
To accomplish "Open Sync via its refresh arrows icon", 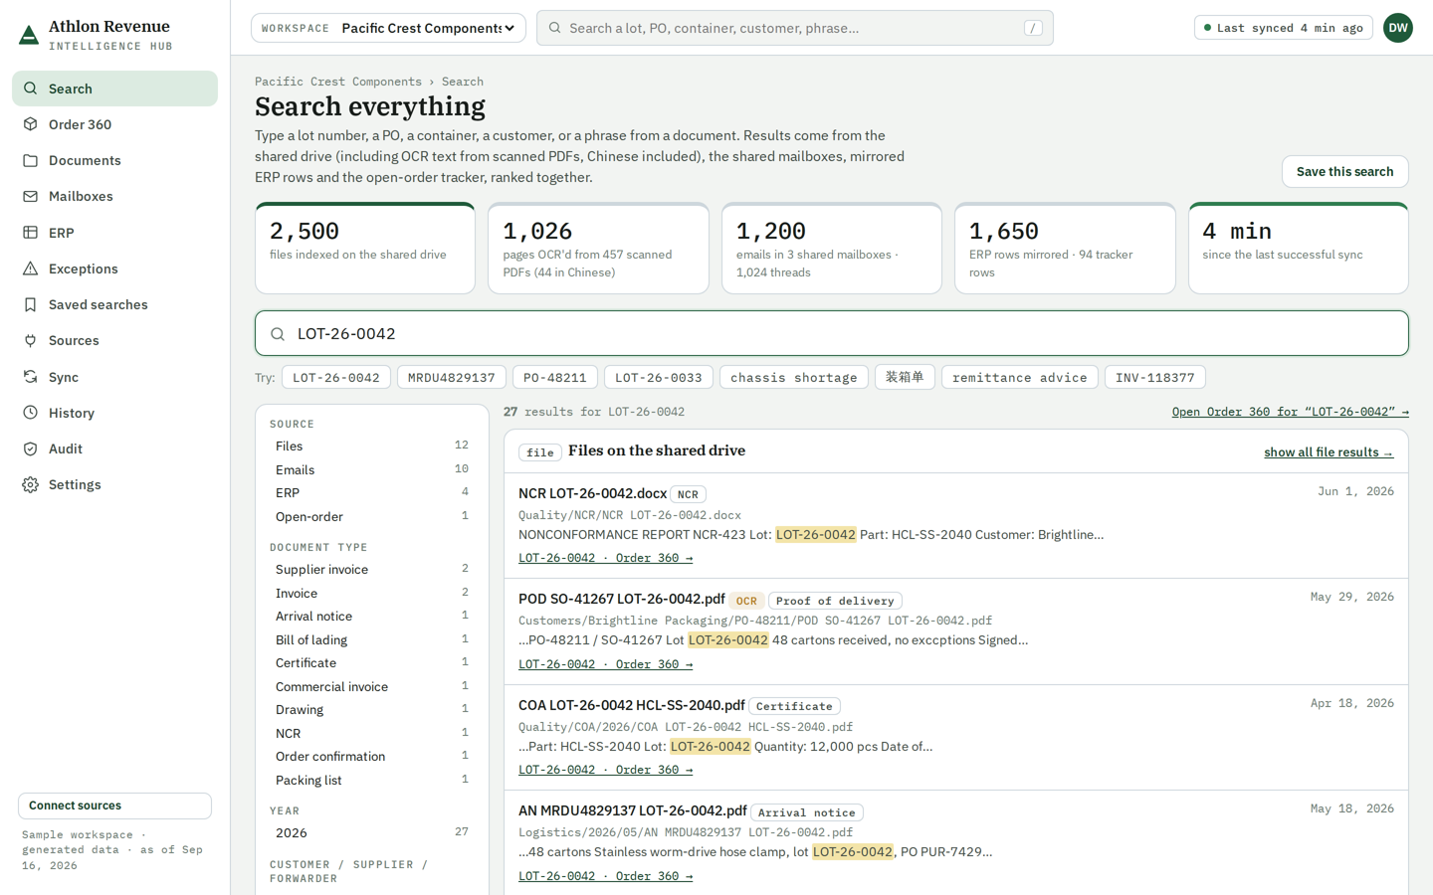I will click(x=31, y=377).
